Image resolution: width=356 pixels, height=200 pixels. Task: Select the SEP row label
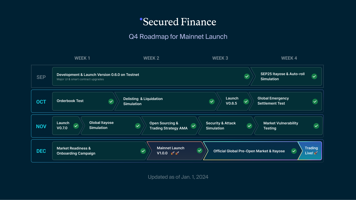pos(41,77)
